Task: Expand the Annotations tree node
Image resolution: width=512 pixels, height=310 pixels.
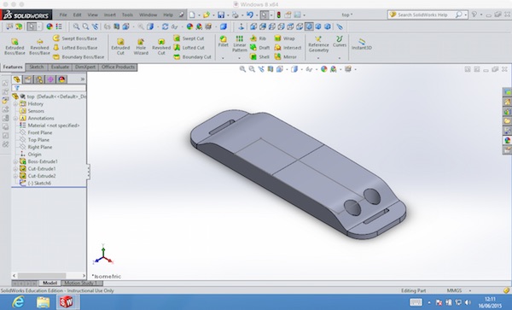Action: (x=15, y=118)
